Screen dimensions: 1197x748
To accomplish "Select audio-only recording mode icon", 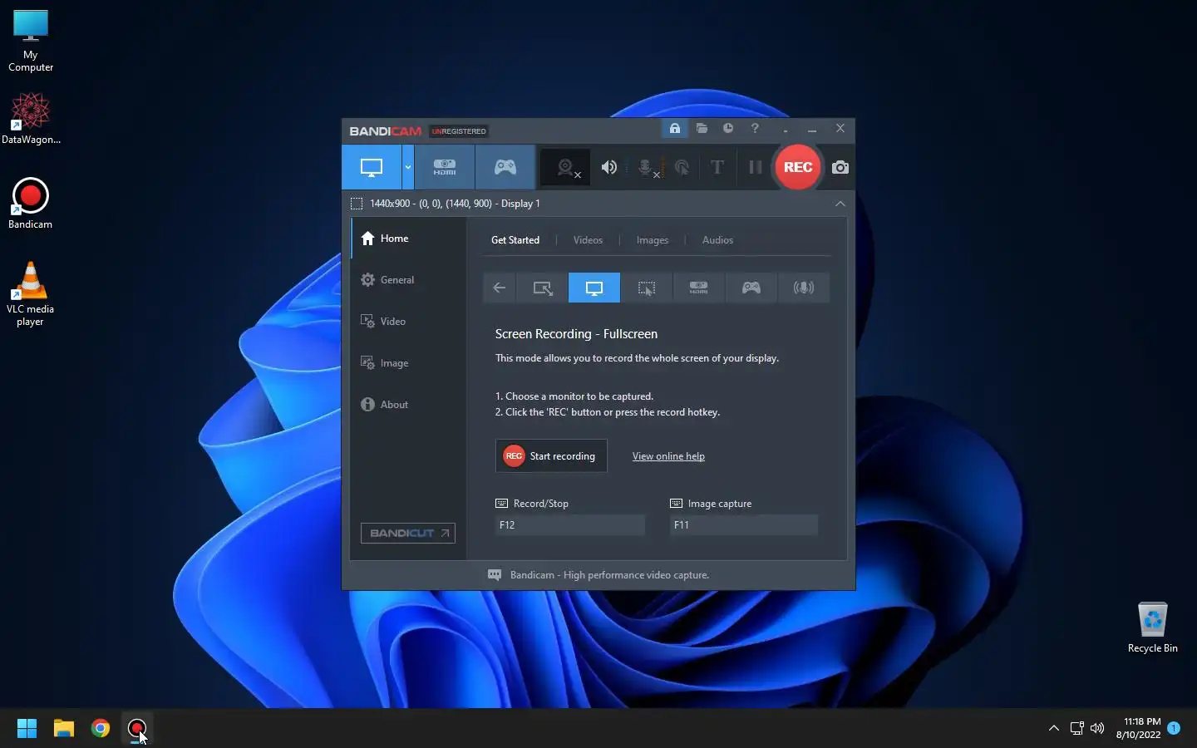I will (804, 288).
